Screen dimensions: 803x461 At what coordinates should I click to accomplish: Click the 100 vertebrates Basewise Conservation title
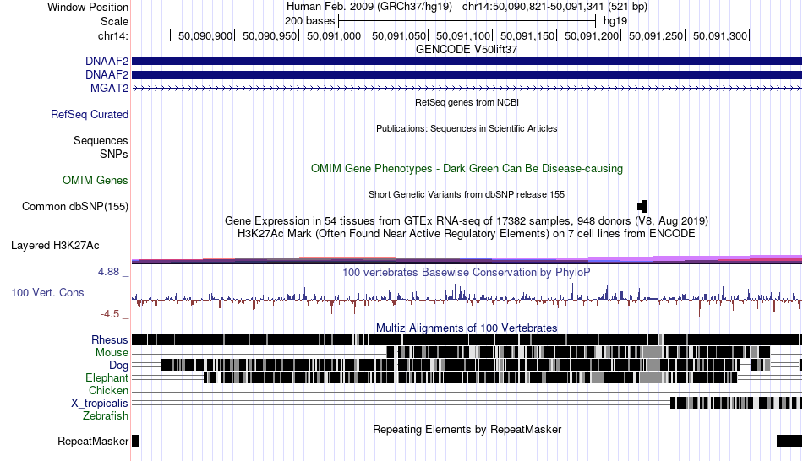(x=466, y=272)
